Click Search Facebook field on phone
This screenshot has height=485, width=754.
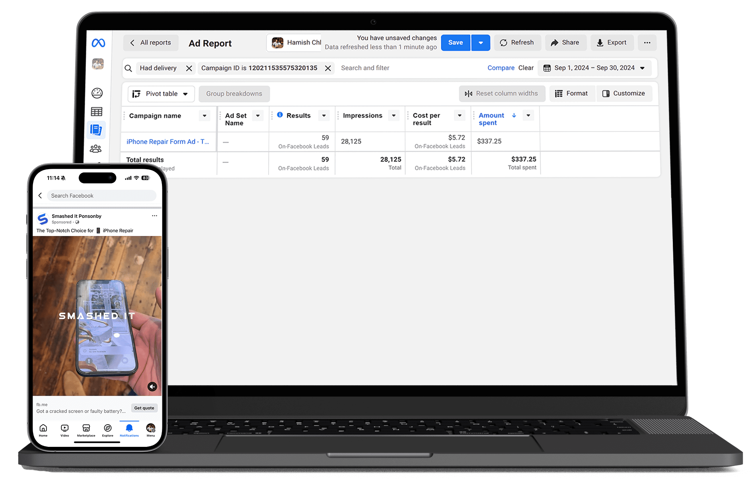coord(101,195)
